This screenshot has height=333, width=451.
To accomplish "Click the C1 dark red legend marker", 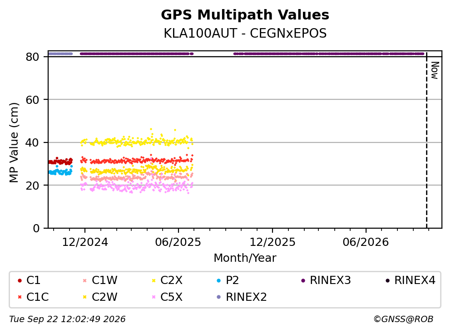I will 20,280.
